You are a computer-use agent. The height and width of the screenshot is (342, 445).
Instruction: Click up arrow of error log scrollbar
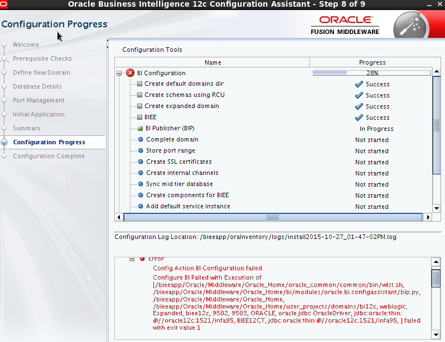(x=436, y=262)
